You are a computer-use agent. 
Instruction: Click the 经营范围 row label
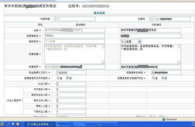[x=33, y=54]
